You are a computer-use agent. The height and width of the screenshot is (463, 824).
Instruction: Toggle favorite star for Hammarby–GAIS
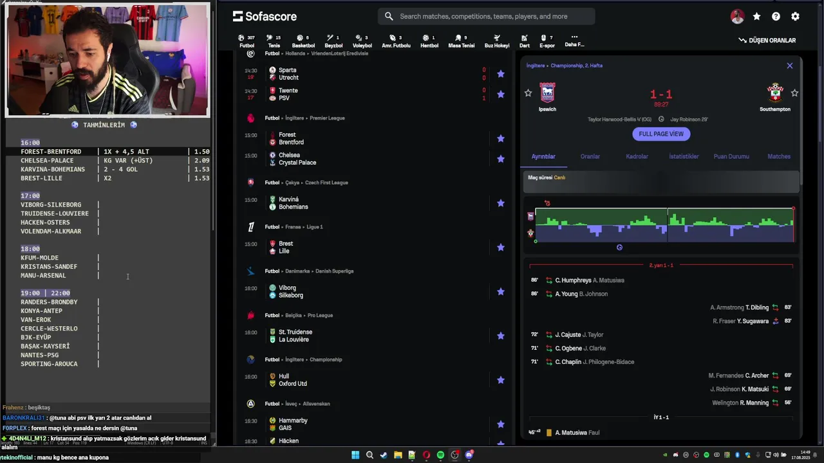point(501,424)
